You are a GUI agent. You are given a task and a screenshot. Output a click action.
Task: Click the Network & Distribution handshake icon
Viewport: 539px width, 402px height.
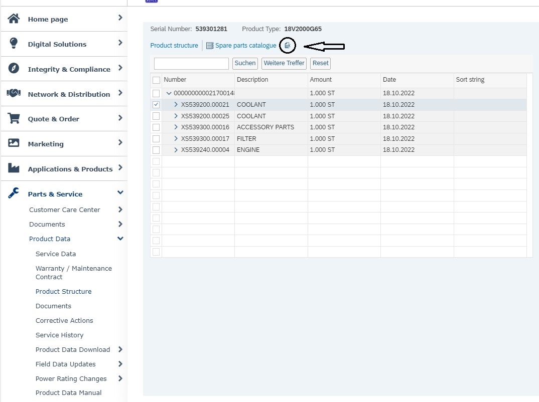click(x=14, y=93)
